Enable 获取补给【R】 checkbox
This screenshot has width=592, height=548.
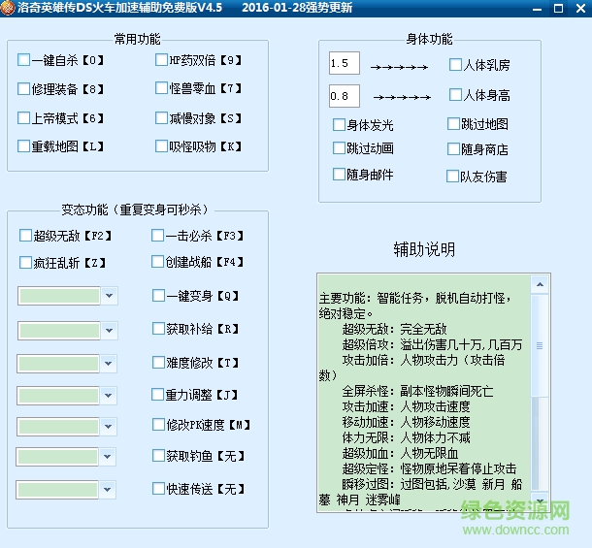tap(158, 329)
